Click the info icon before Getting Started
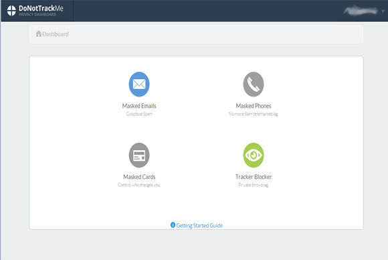 [173, 224]
